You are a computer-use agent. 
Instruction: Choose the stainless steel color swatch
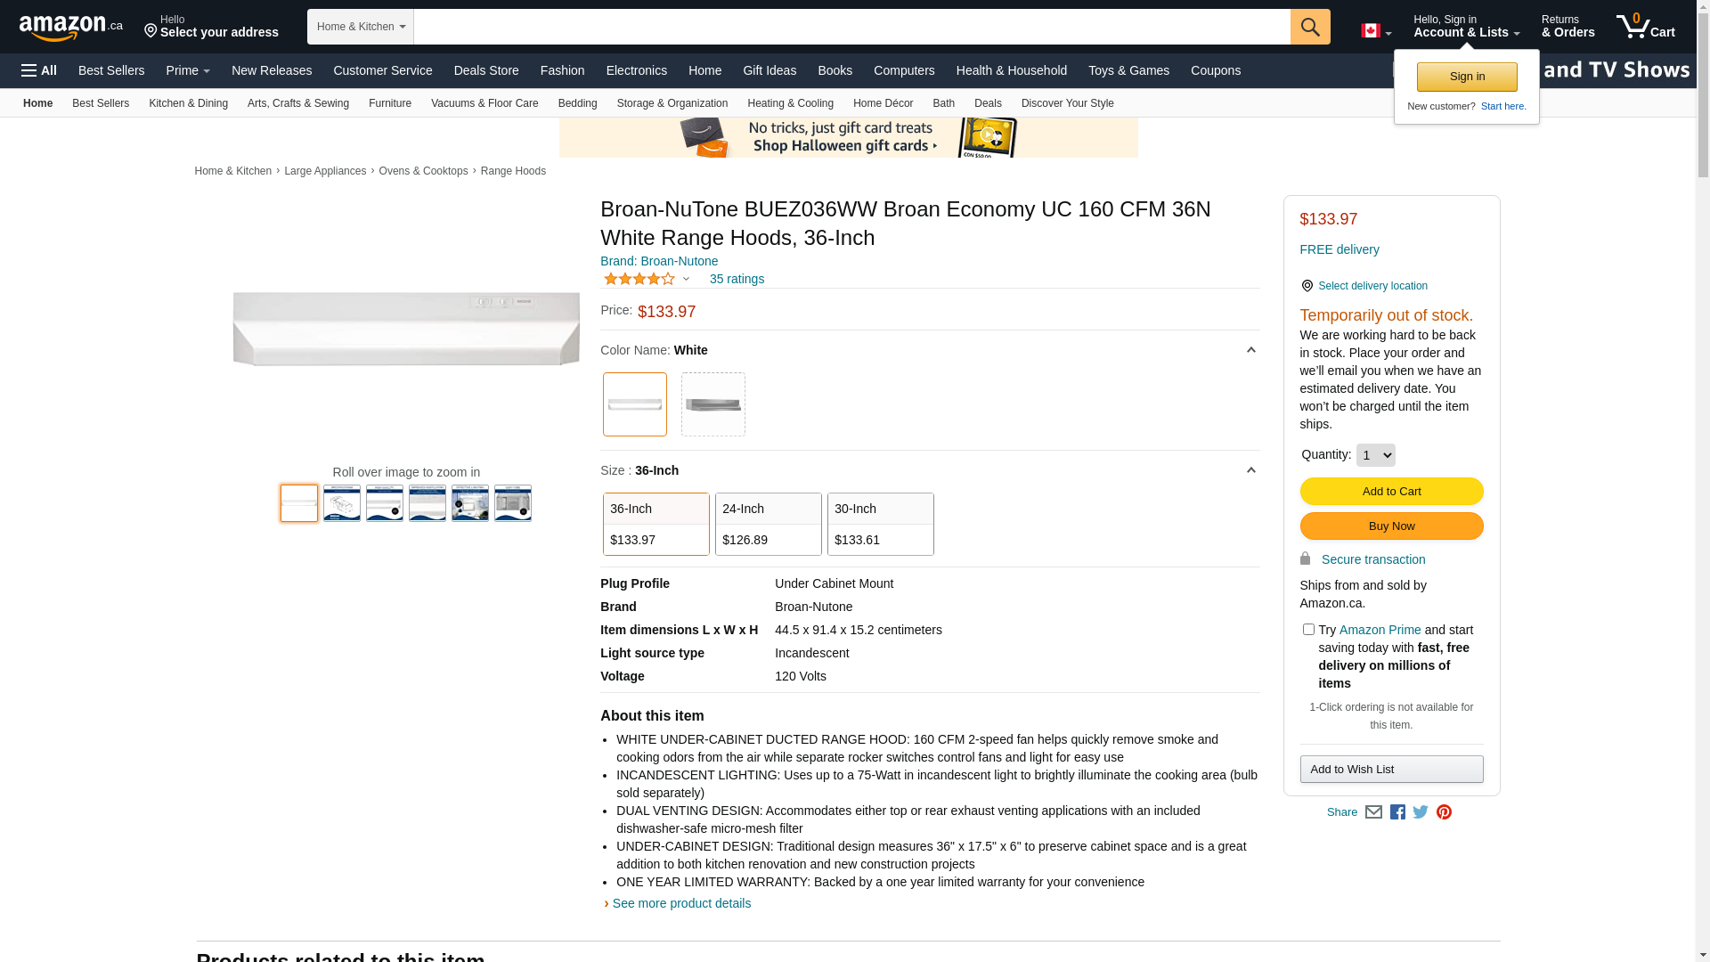tap(713, 404)
